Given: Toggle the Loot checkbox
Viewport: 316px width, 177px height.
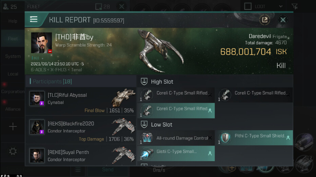Looking at the screenshot, I should click(248, 6).
